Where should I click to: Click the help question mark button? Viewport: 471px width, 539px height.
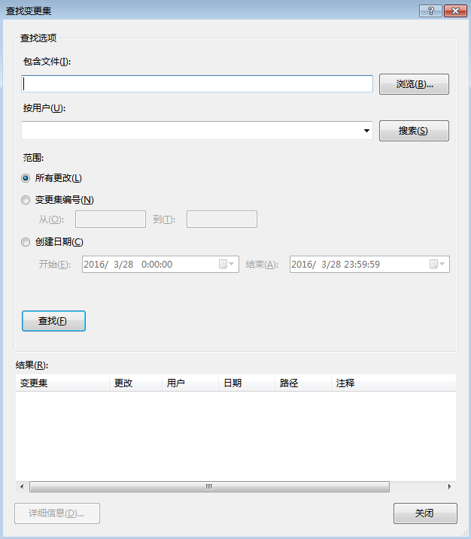[431, 10]
